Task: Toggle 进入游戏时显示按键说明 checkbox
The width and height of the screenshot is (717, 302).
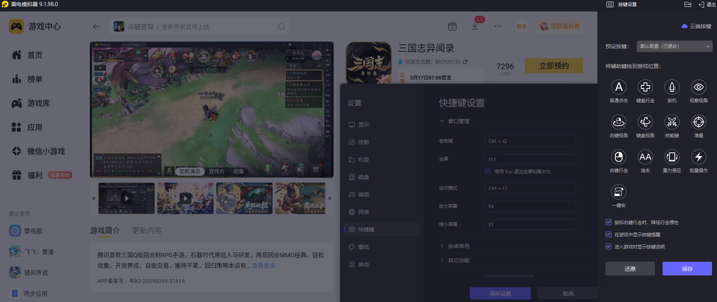Action: pyautogui.click(x=608, y=247)
